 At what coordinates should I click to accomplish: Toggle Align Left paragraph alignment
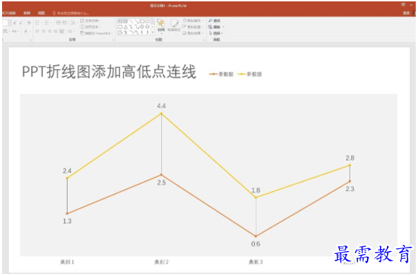point(37,31)
